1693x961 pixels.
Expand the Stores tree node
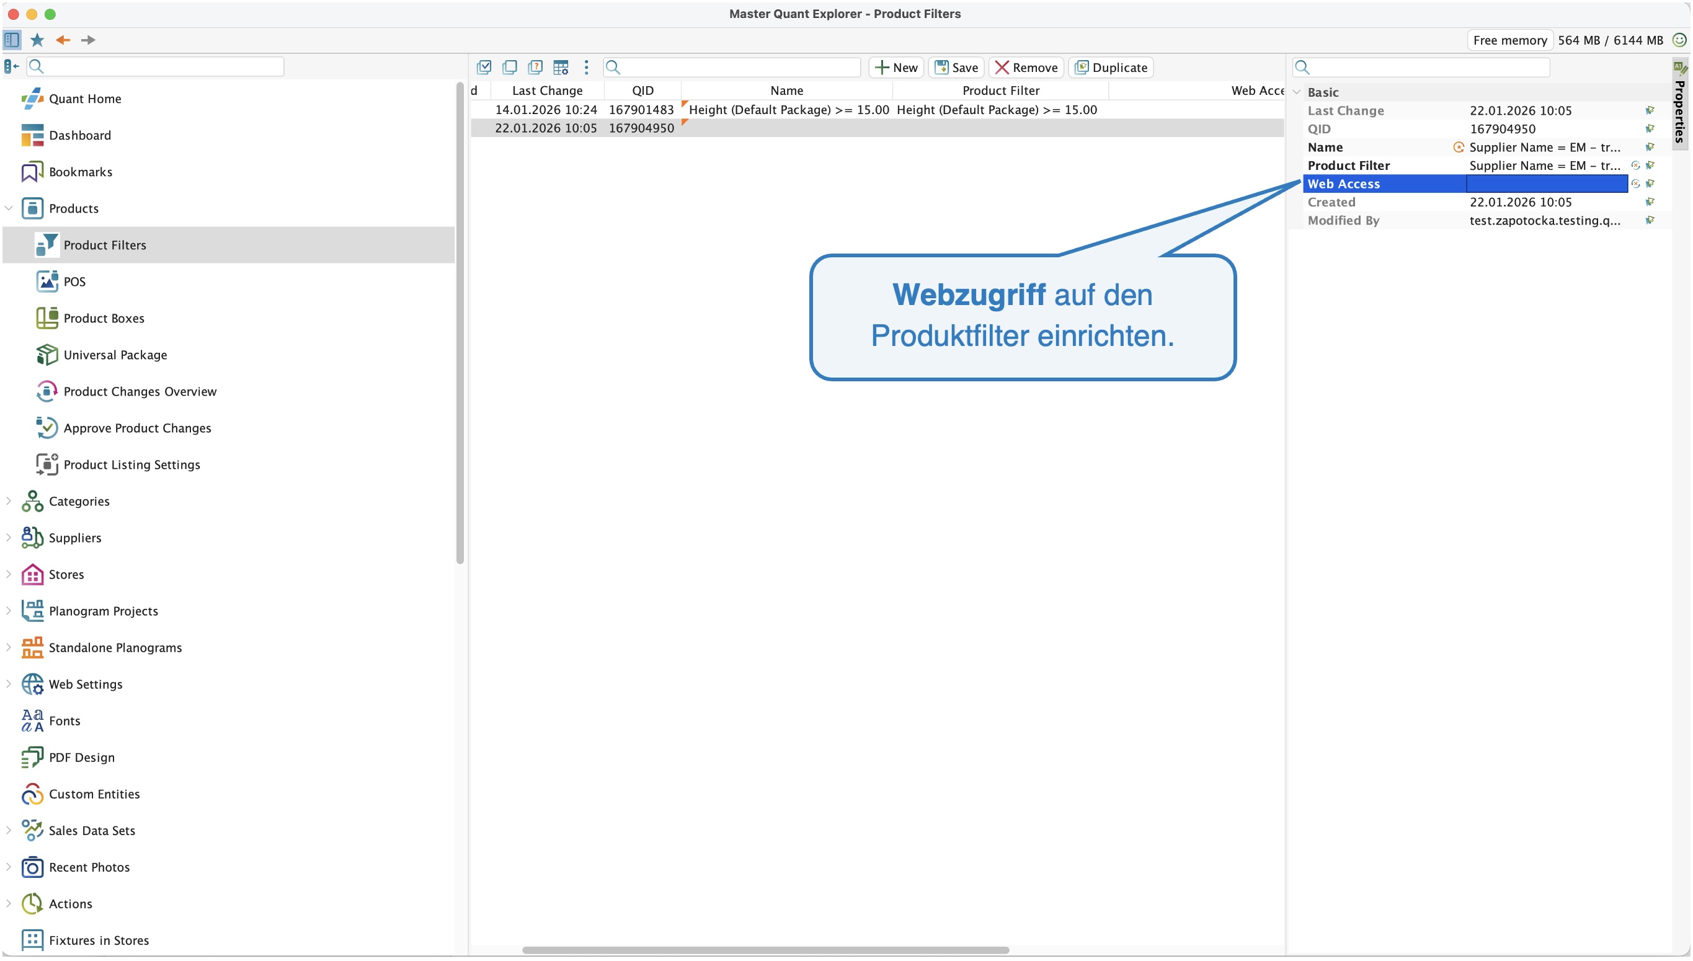(x=9, y=575)
